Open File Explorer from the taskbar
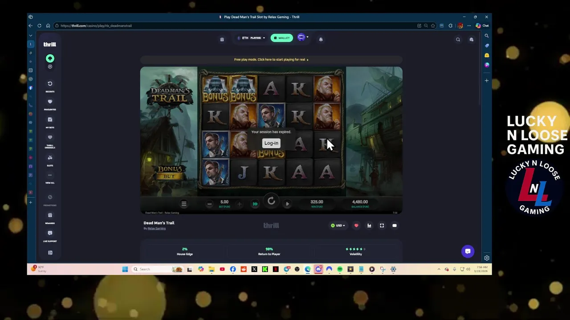Viewport: 570px width, 320px height. [x=212, y=269]
